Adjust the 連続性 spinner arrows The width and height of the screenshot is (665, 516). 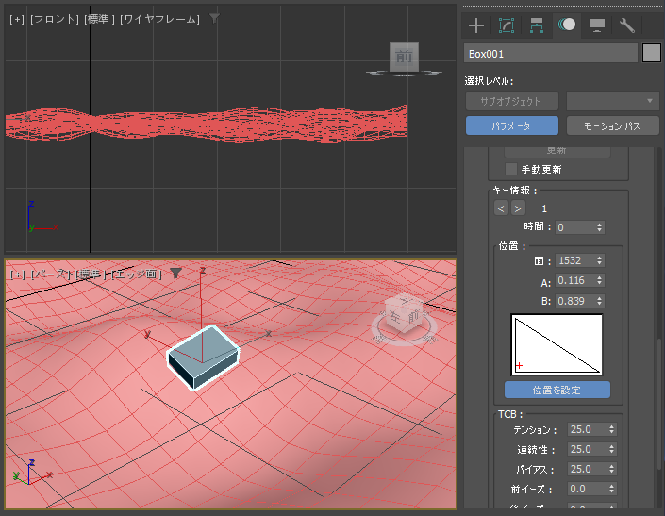[611, 449]
